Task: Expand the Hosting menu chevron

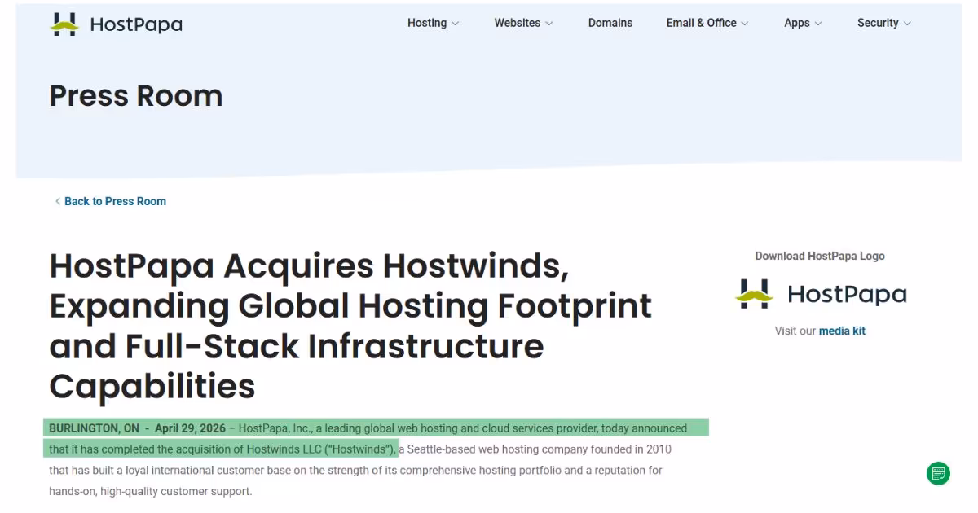Action: pos(455,24)
